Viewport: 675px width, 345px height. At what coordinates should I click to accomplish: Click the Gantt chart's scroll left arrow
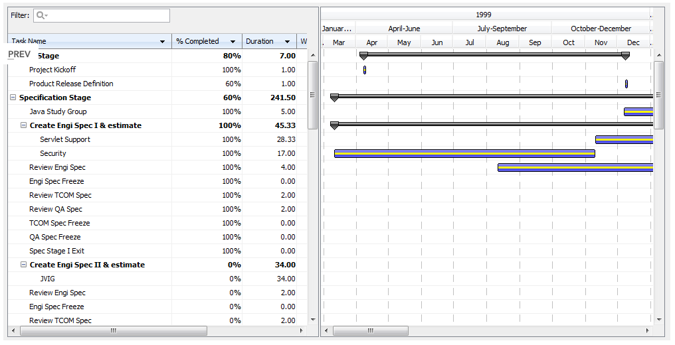coord(326,330)
